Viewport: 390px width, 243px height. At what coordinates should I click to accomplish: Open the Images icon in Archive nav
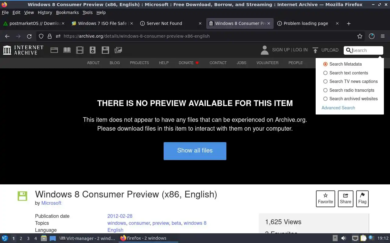click(x=118, y=50)
